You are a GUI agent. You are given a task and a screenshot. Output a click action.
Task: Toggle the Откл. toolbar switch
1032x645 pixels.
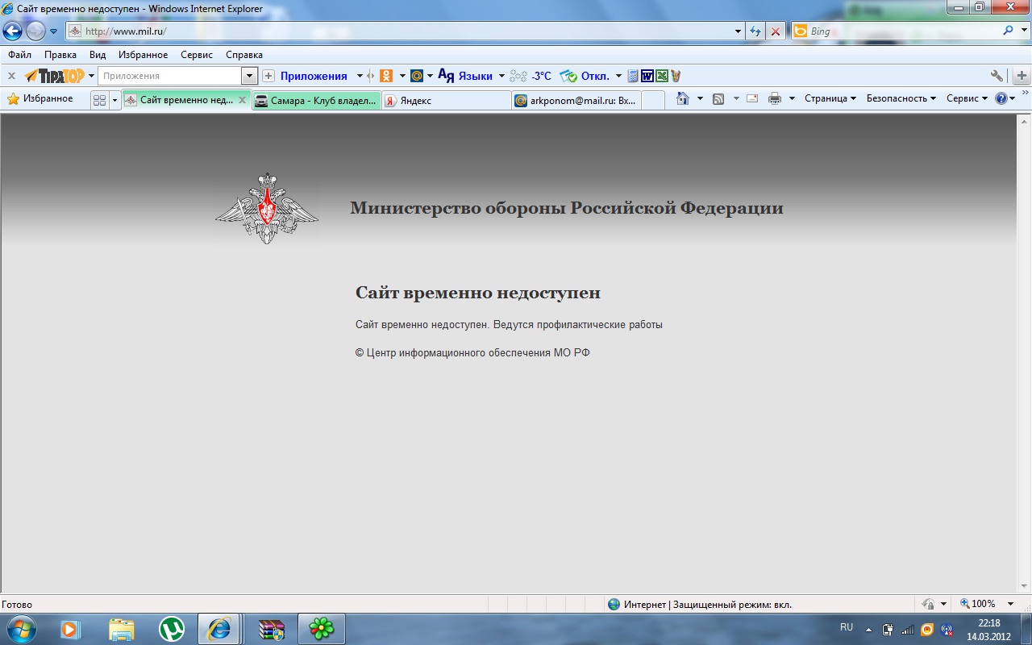586,76
